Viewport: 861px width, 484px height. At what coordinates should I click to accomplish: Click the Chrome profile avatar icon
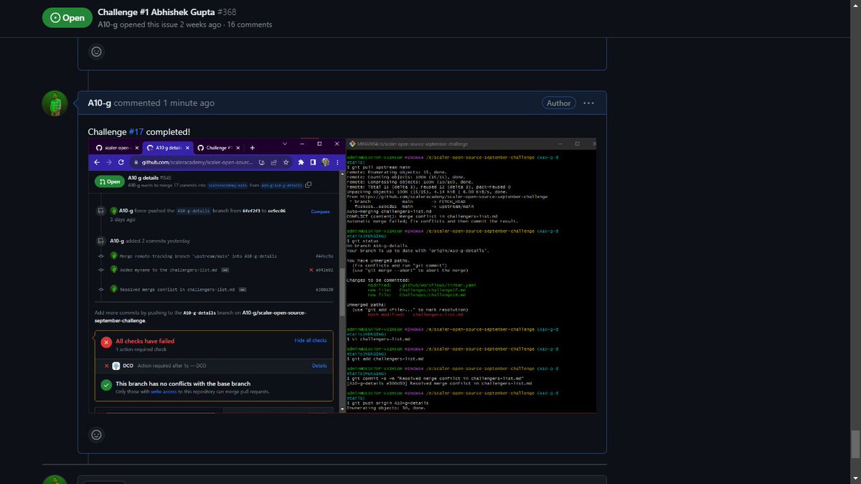coord(326,162)
